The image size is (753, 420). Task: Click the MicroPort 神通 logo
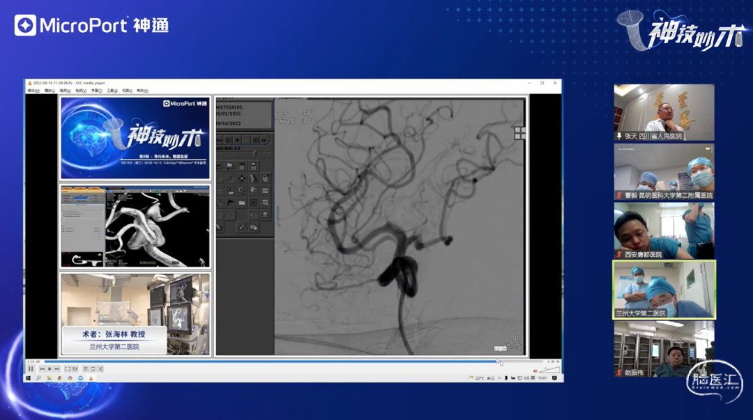click(92, 26)
